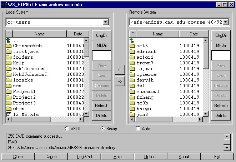Screen dimensions: 236x162
Task: Select the shen folder icon
Action: coord(9,109)
